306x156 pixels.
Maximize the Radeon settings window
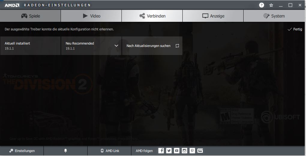(290, 5)
